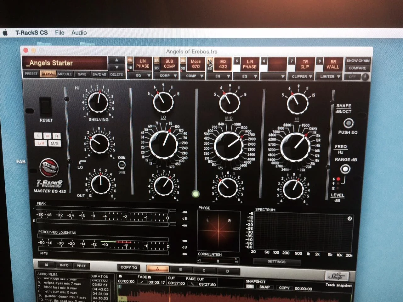Toggle M/S processing mode
Screen dimensions: 403x302
(54, 143)
